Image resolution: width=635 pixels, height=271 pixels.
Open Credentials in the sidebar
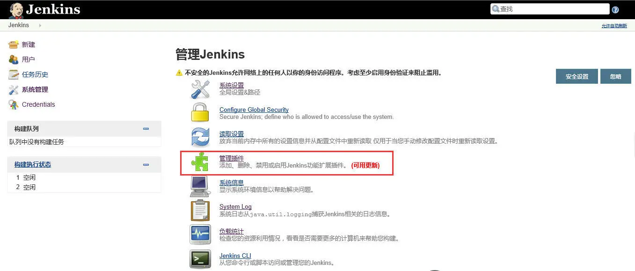[38, 104]
